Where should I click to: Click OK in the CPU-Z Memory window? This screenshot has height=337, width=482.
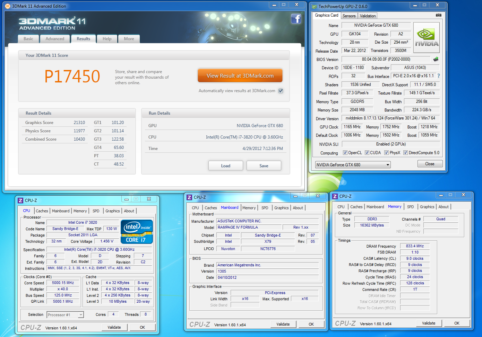point(457,323)
